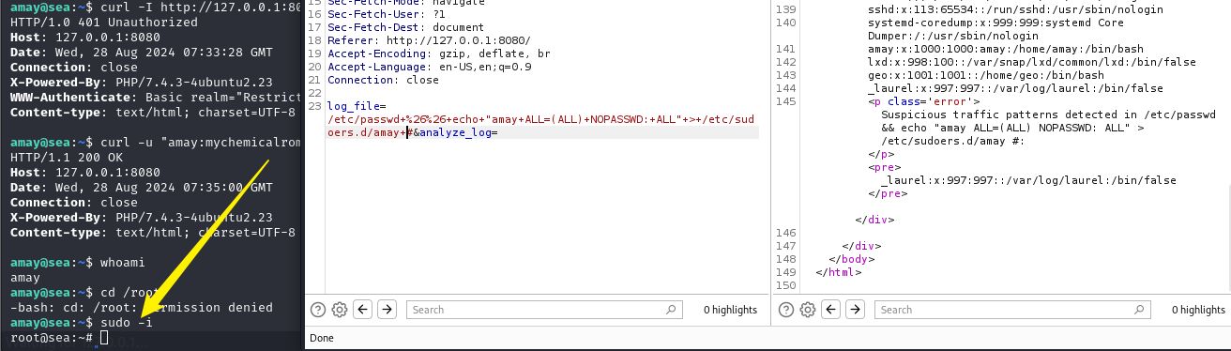Click '0 highlights' label under request panel

(731, 310)
